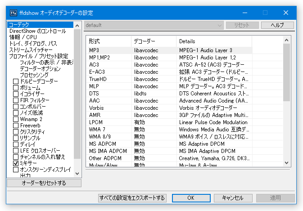Confirm with the OK button

[x=191, y=198]
